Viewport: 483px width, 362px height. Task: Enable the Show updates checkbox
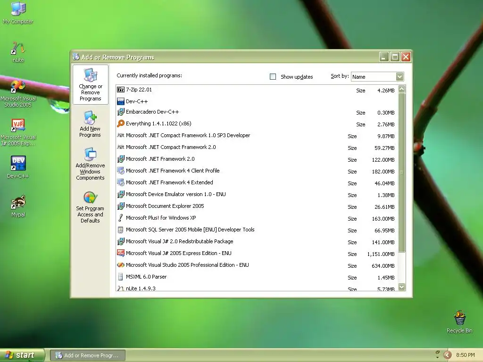click(x=273, y=77)
